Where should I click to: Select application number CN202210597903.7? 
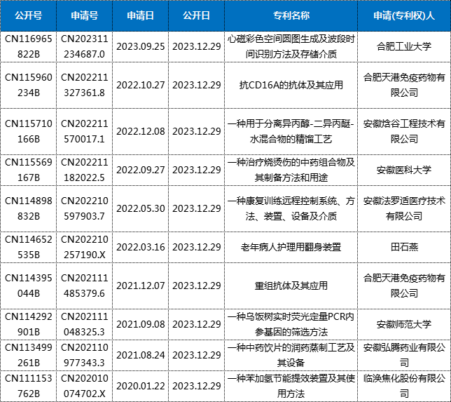point(84,208)
